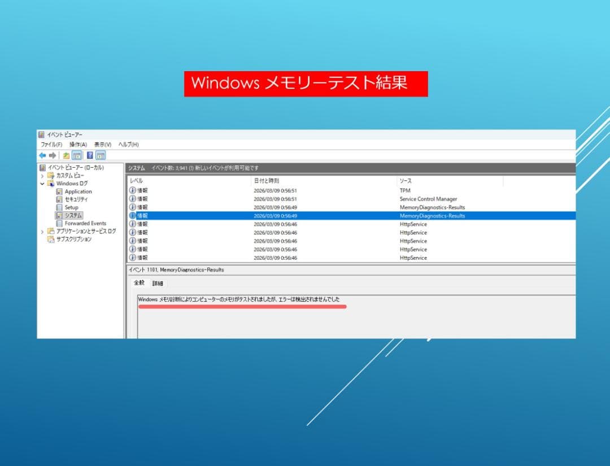Select the Windows ログ tree item

coord(72,184)
